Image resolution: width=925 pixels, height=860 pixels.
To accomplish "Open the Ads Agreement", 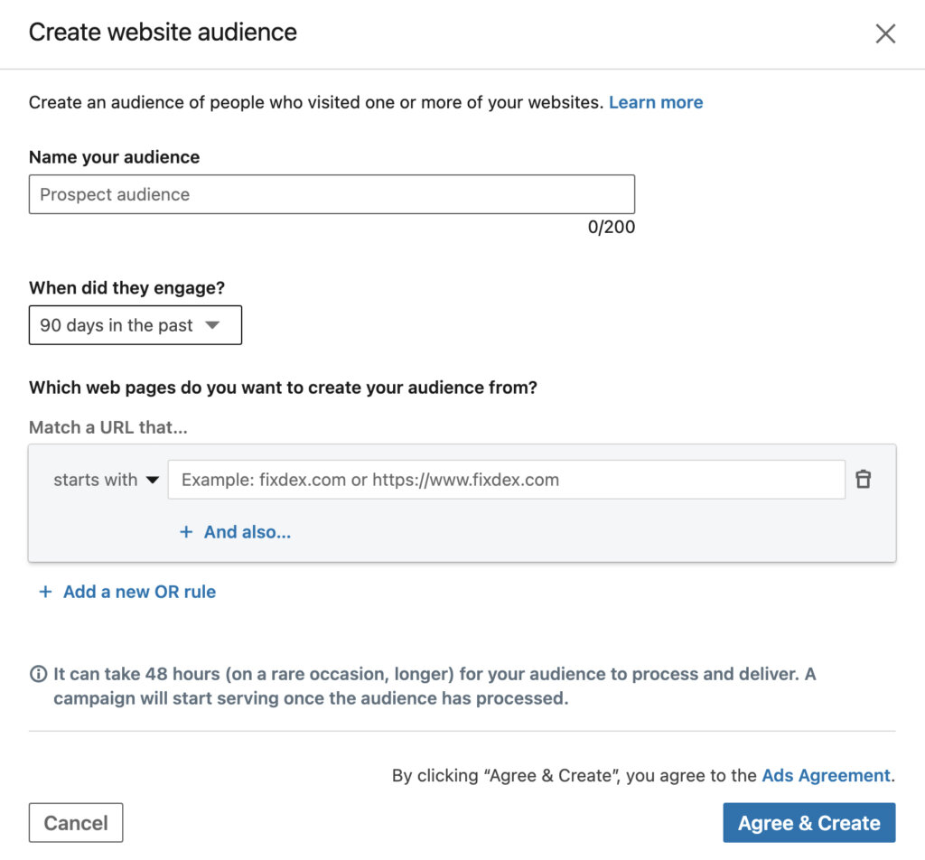I will tap(825, 775).
